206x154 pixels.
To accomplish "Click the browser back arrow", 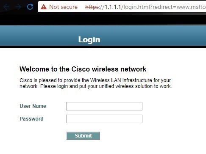I will [x=6, y=7].
